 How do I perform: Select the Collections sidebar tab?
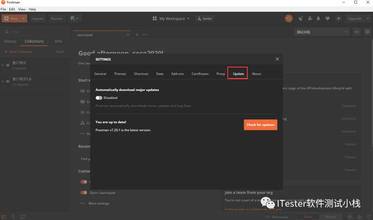click(34, 41)
